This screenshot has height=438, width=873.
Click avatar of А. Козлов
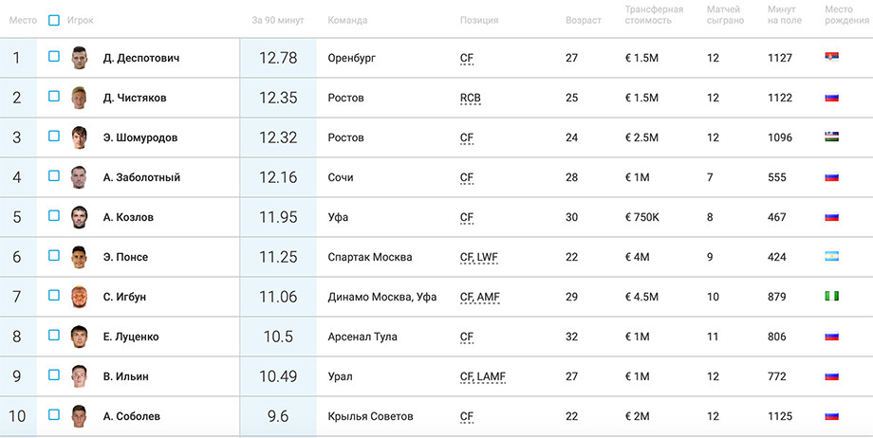tap(79, 217)
